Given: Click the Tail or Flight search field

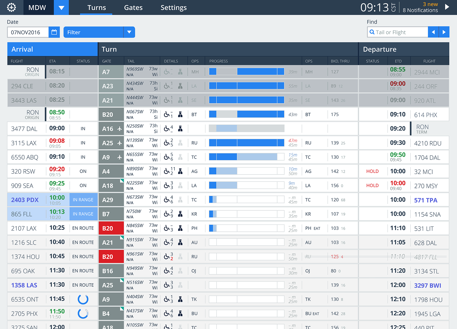Looking at the screenshot, I should [398, 32].
